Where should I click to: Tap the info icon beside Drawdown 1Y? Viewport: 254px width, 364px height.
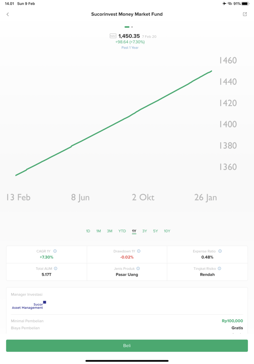pos(139,251)
